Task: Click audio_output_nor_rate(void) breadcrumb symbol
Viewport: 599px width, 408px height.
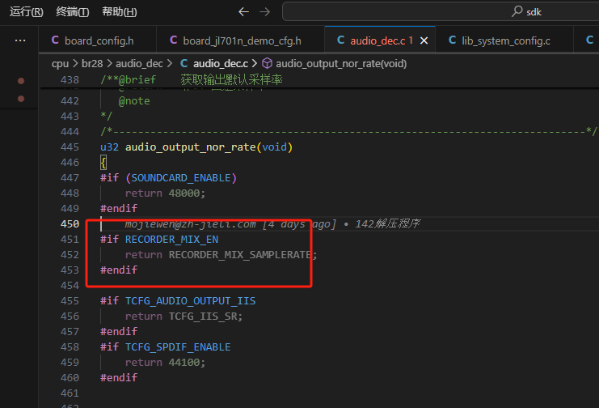Action: [341, 63]
